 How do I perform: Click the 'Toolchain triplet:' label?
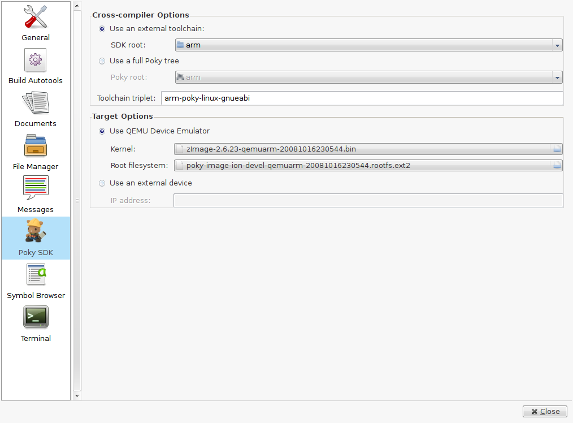point(126,98)
